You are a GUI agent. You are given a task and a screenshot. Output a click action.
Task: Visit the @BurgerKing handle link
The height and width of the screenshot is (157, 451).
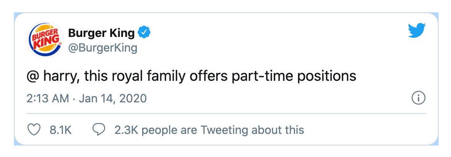point(103,48)
